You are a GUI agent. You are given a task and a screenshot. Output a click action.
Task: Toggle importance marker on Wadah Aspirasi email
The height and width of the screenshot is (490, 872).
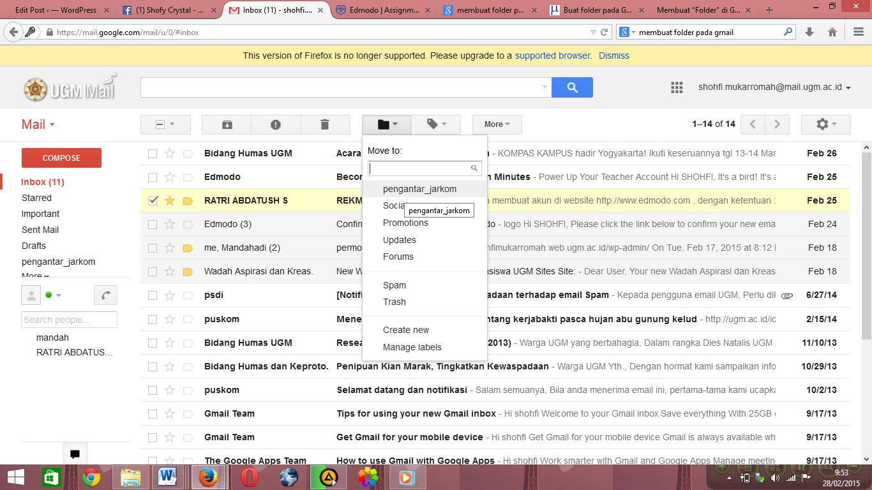188,271
